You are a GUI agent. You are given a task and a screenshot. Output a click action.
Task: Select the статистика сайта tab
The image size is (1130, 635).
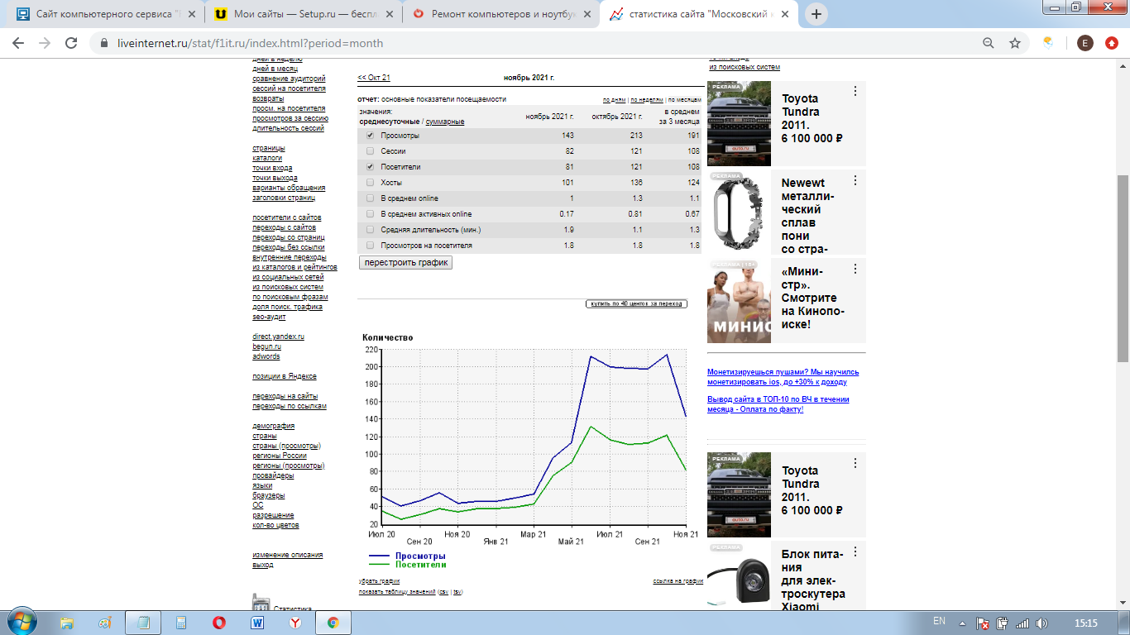coord(701,14)
